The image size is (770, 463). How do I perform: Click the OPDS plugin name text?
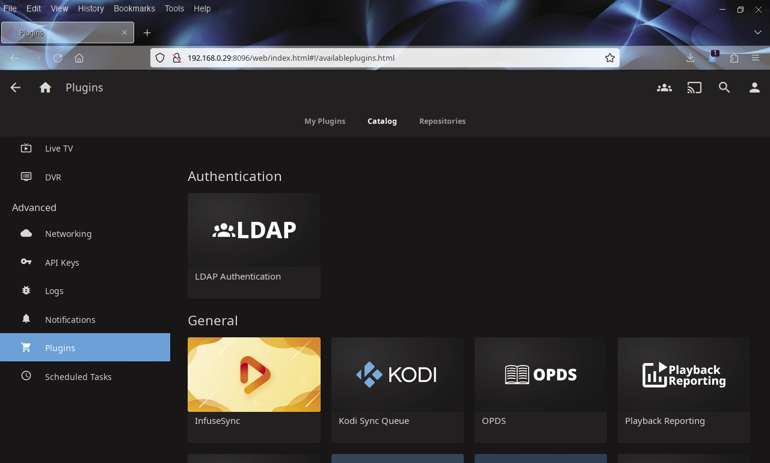pos(494,421)
